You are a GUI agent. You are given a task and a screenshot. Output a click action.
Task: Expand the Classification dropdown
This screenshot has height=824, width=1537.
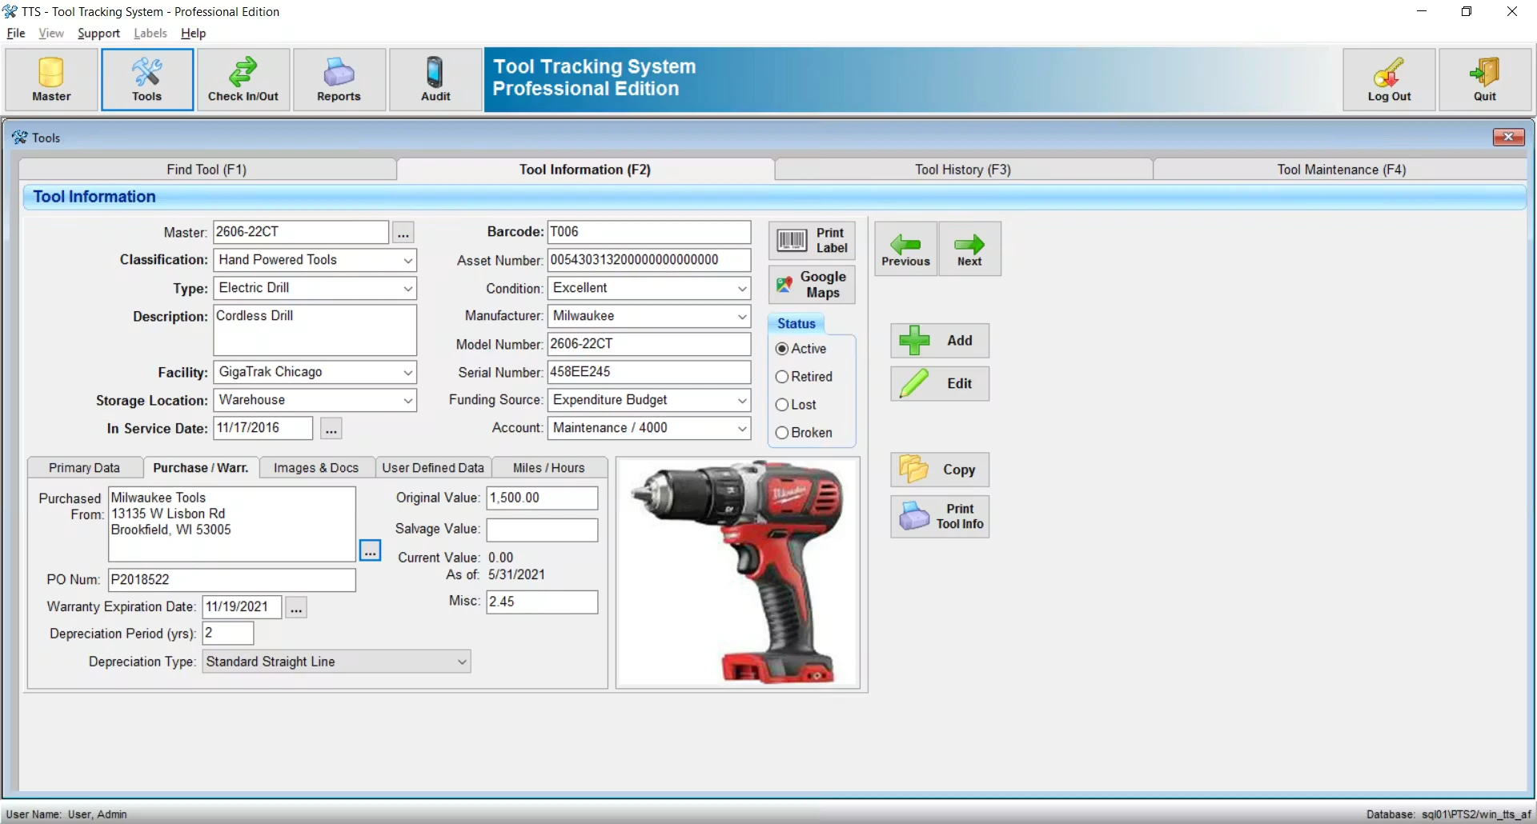[407, 260]
